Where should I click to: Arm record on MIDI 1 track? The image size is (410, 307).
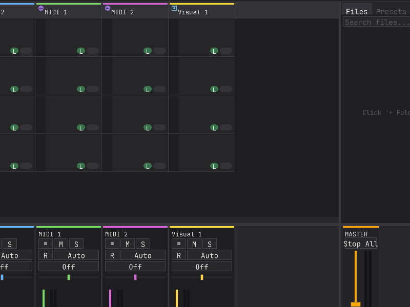tap(46, 255)
